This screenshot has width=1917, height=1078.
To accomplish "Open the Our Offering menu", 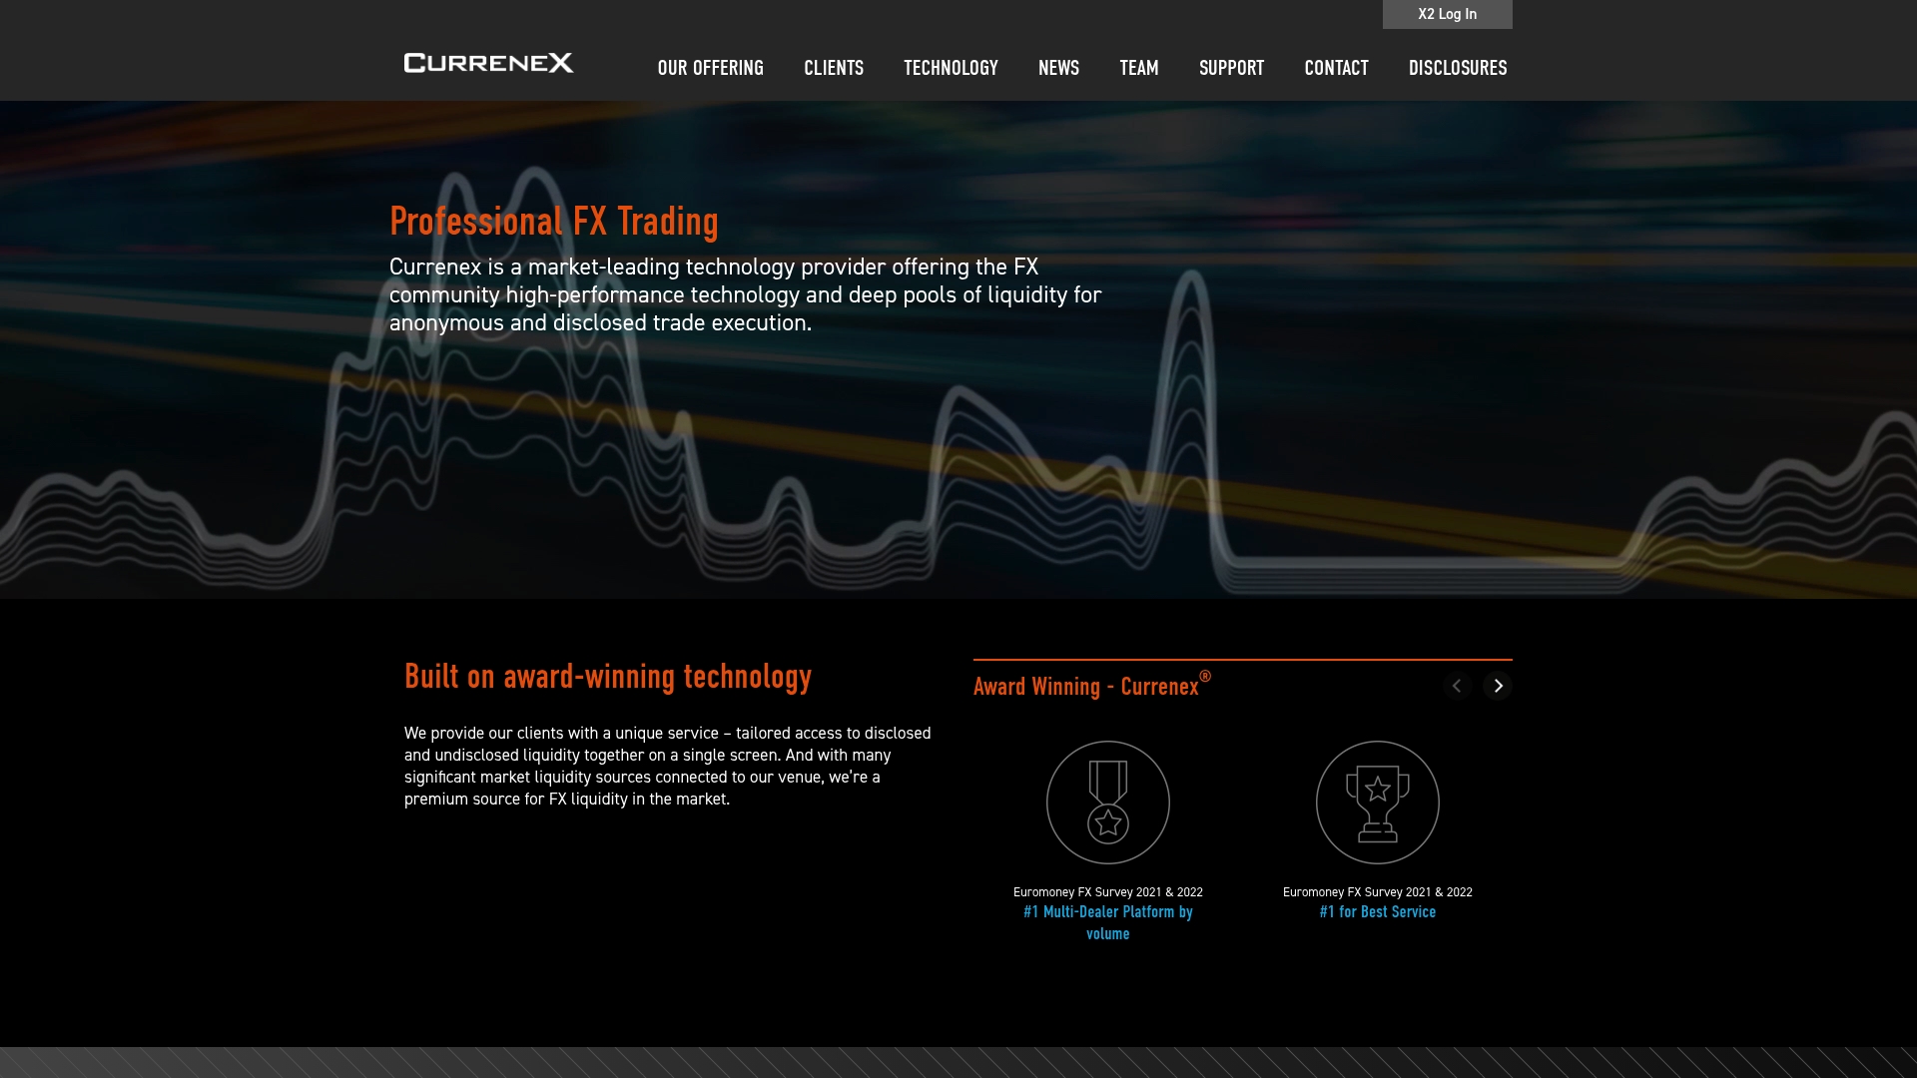I will pyautogui.click(x=710, y=68).
